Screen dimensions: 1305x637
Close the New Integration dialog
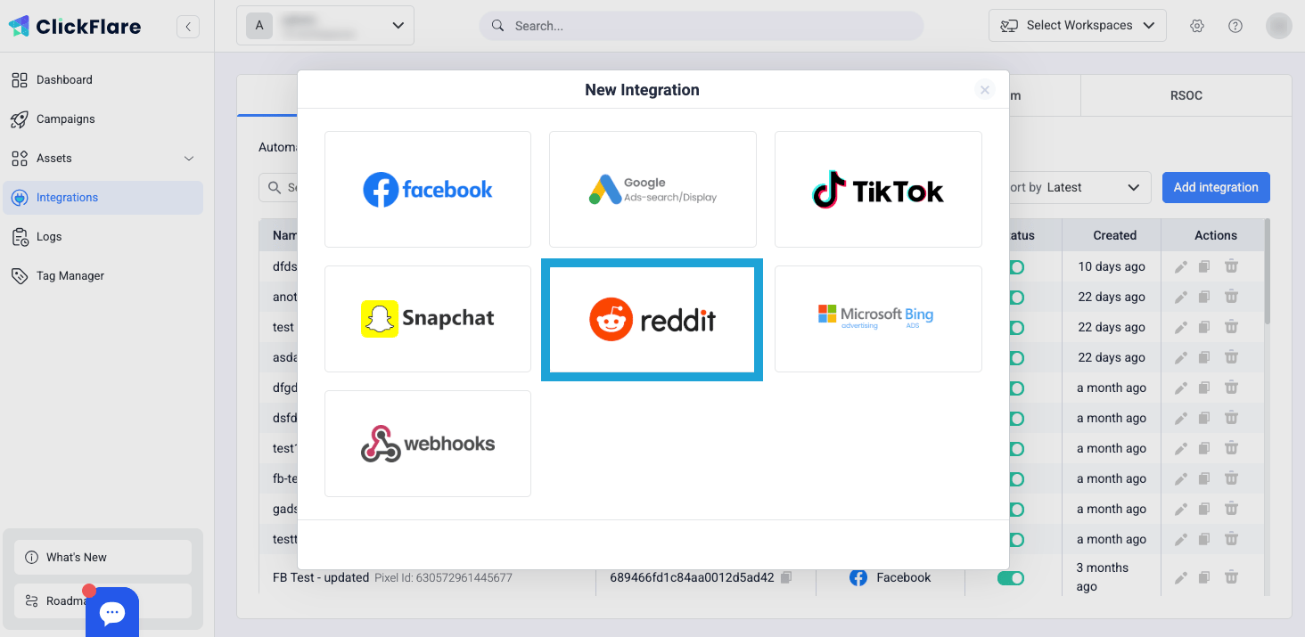point(985,90)
